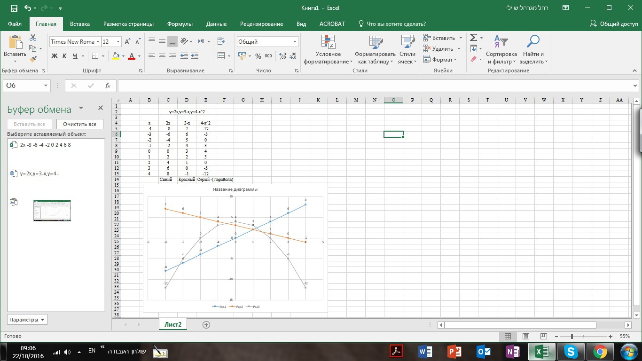This screenshot has width=642, height=361.
Task: Decrease the cell indent
Action: coord(184,56)
